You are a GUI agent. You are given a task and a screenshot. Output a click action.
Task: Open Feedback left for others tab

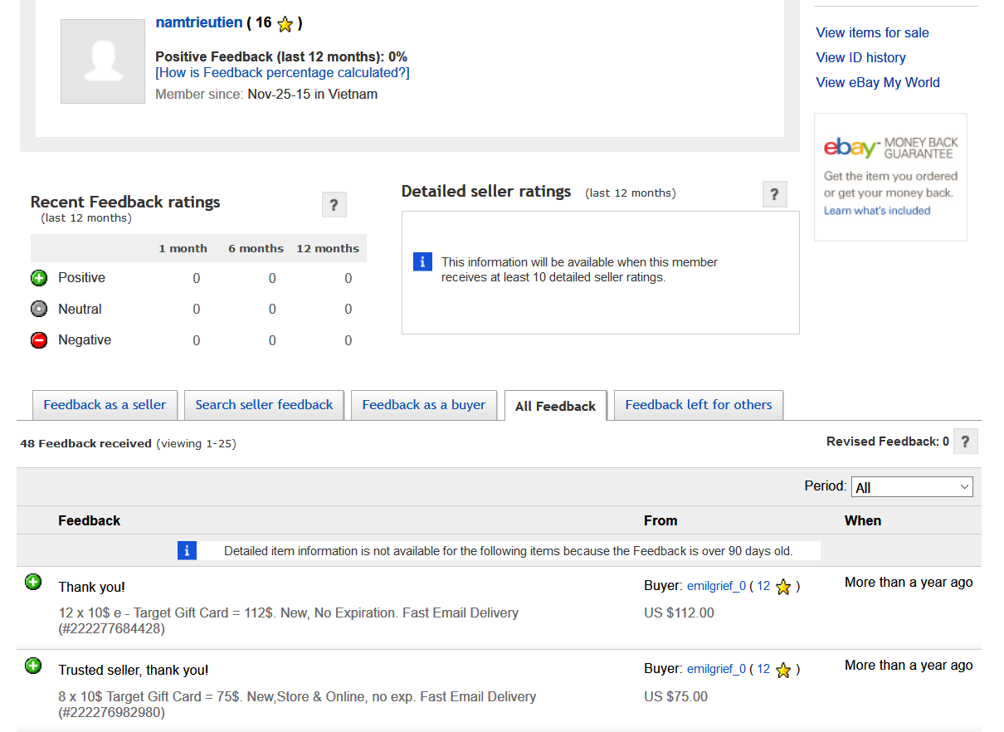tap(698, 405)
